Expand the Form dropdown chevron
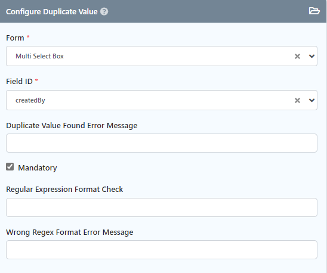 click(311, 56)
